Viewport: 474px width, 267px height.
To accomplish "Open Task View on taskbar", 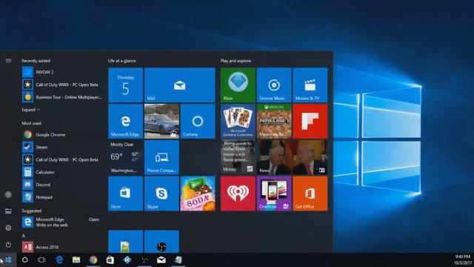I will pos(41,260).
